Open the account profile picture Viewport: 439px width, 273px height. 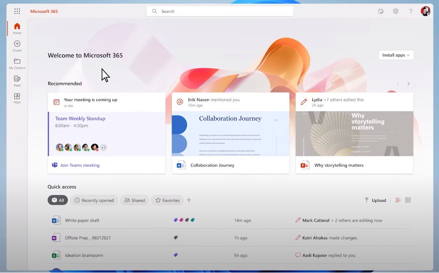pos(425,11)
